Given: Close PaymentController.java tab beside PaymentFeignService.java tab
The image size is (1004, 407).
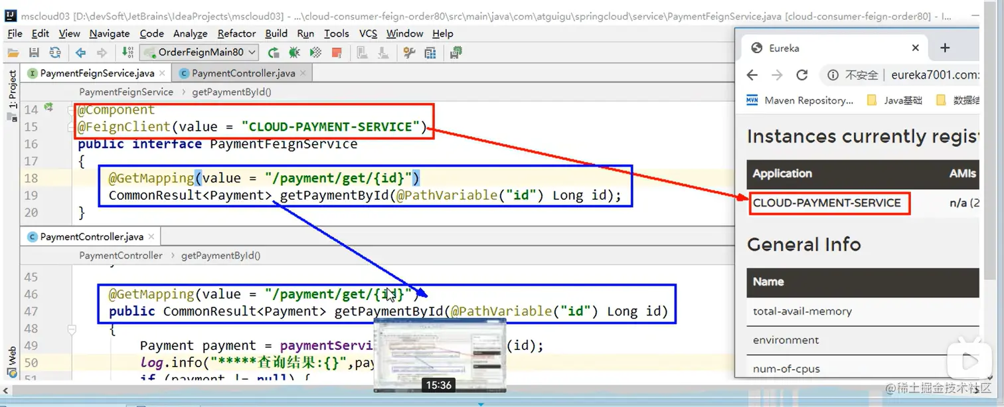Looking at the screenshot, I should 303,73.
